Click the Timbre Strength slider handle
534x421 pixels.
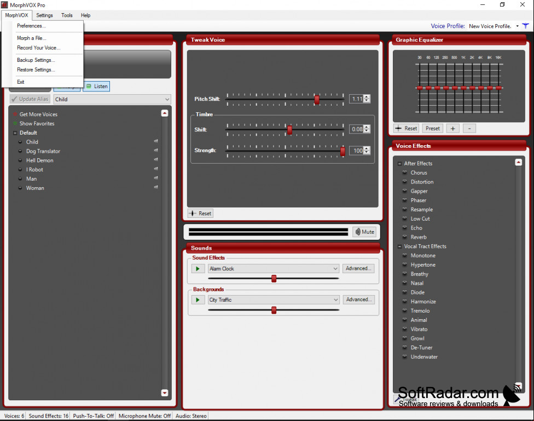coord(343,151)
